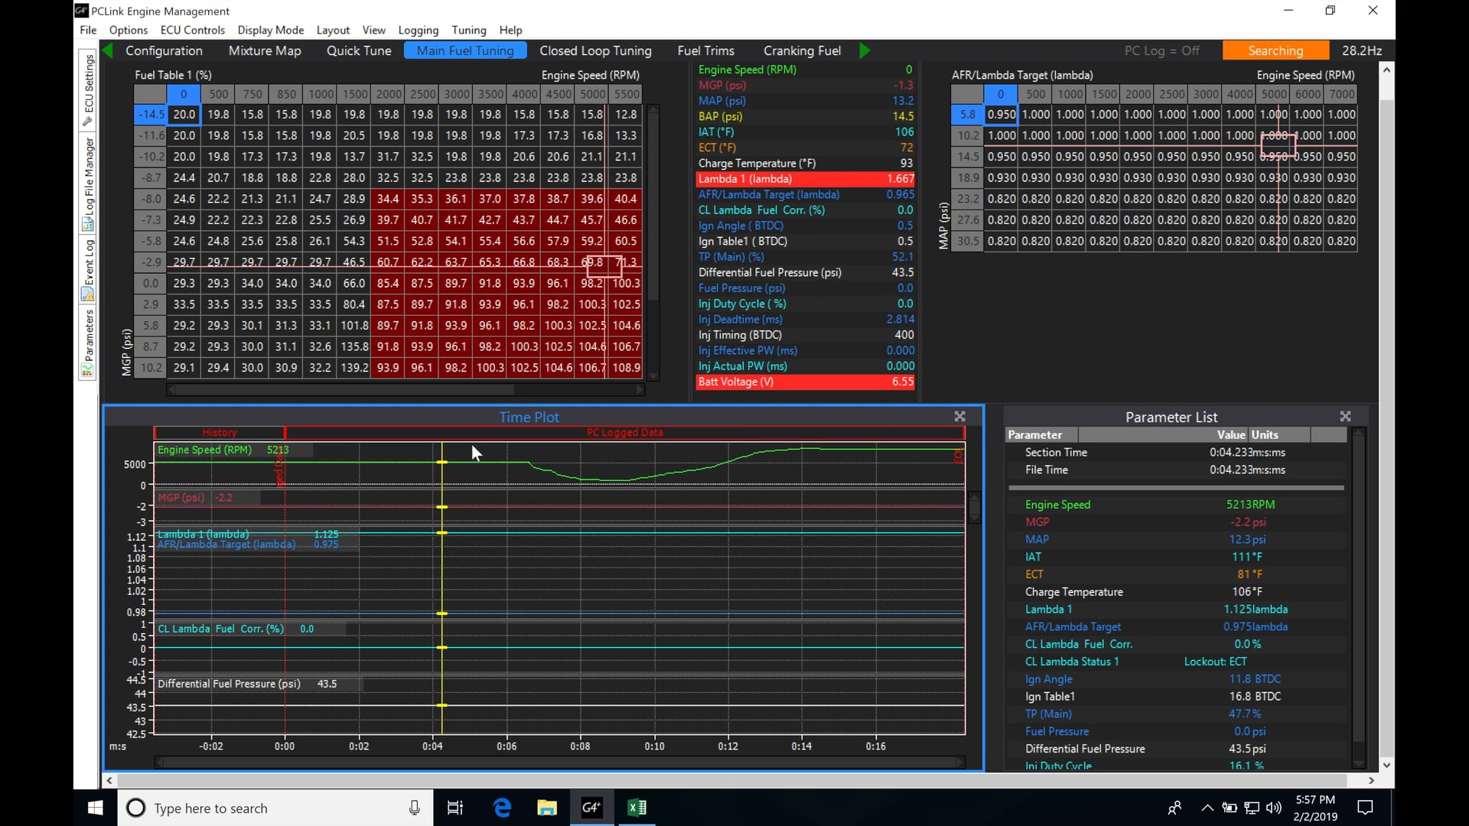The image size is (1469, 826).
Task: Open the volume control in system tray
Action: tap(1272, 808)
